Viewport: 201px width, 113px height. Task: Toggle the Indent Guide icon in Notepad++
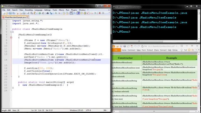pos(78,13)
